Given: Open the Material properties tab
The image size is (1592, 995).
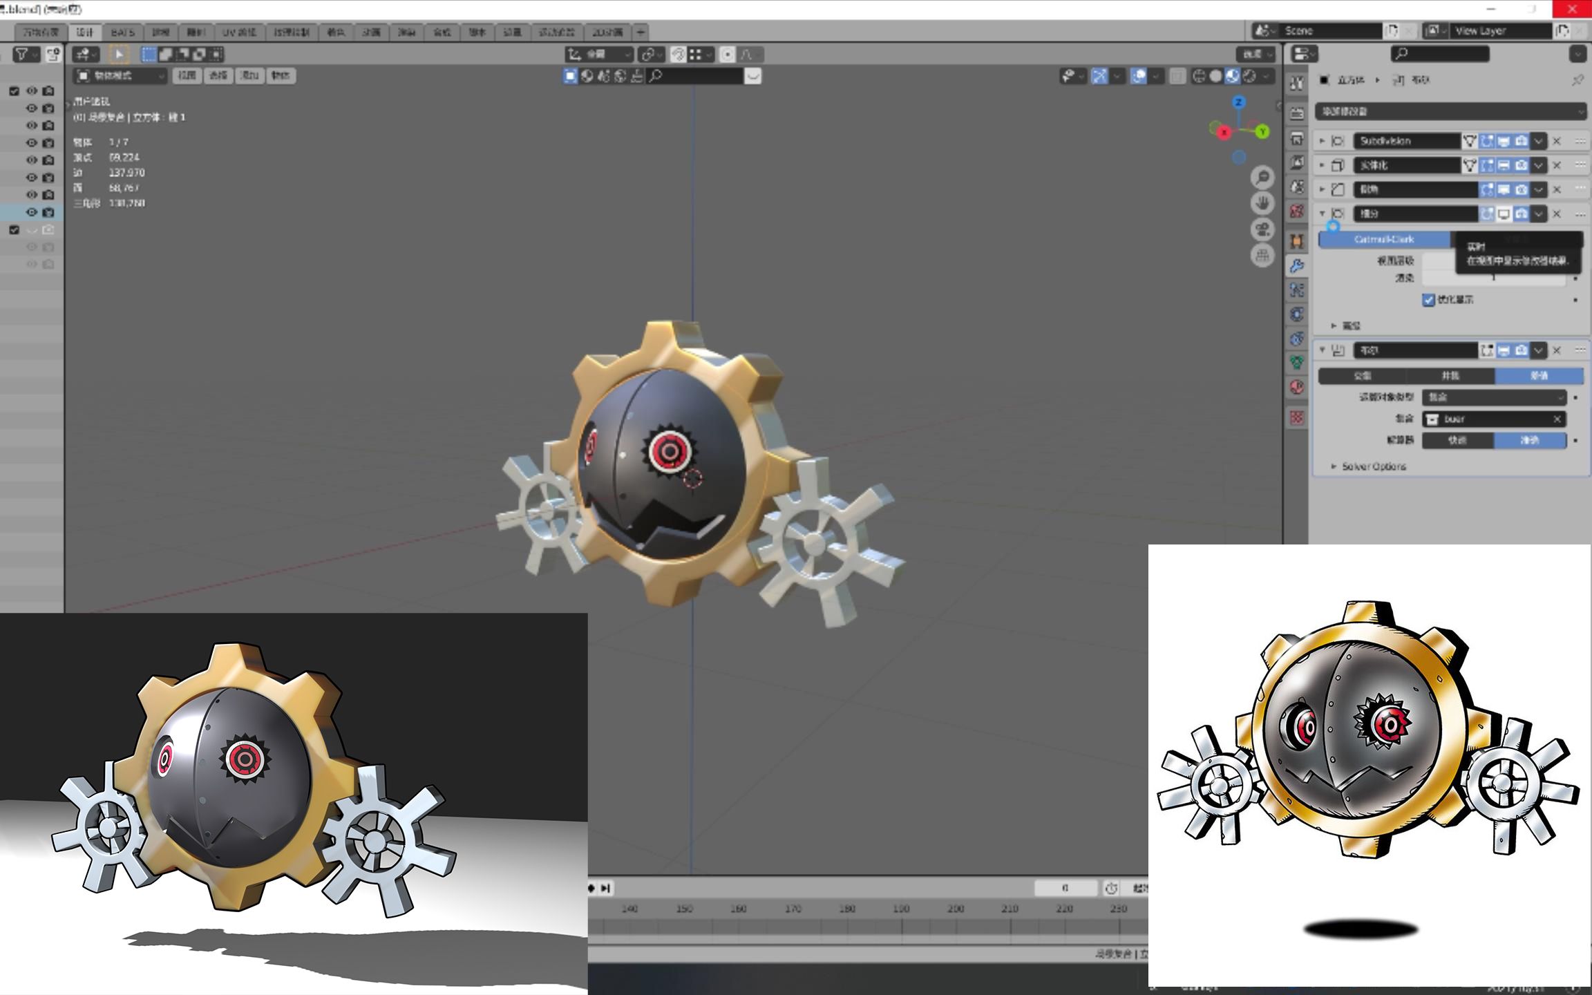Looking at the screenshot, I should 1297,387.
